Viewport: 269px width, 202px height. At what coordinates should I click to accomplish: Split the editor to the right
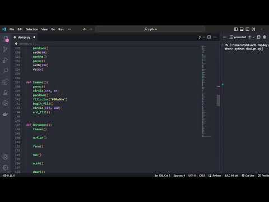pyautogui.click(x=209, y=37)
